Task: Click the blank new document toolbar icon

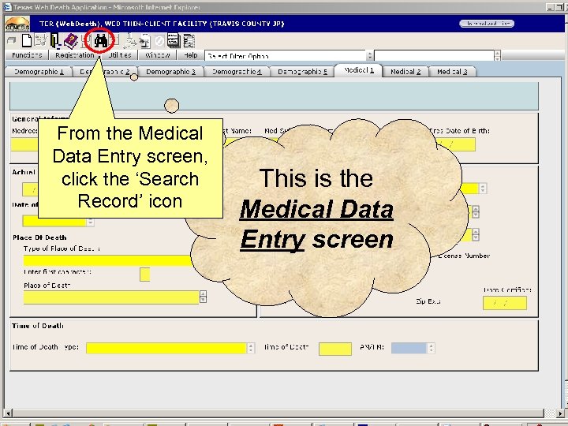Action: [x=27, y=40]
